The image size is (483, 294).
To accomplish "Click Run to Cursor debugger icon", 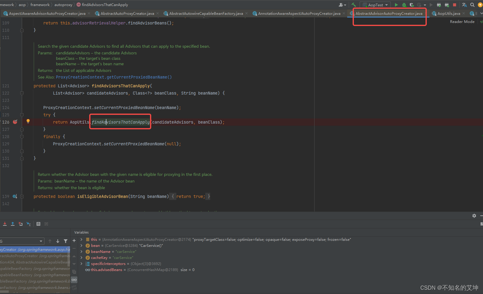I will point(28,224).
